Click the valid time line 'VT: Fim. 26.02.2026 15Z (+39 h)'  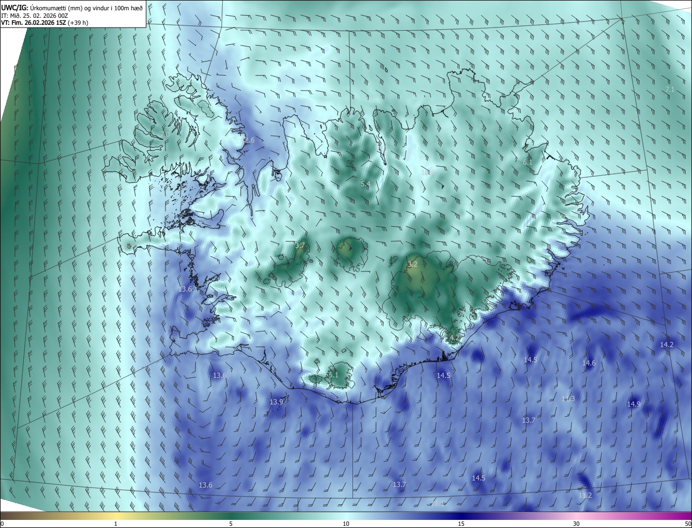(44, 23)
